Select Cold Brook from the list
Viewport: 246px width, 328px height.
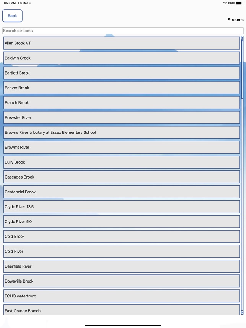[x=122, y=236]
